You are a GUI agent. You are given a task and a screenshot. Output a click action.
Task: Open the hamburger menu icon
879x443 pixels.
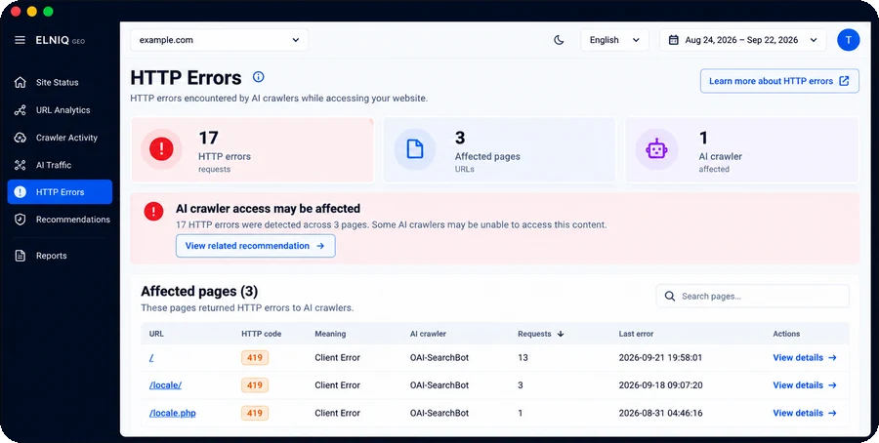coord(20,40)
